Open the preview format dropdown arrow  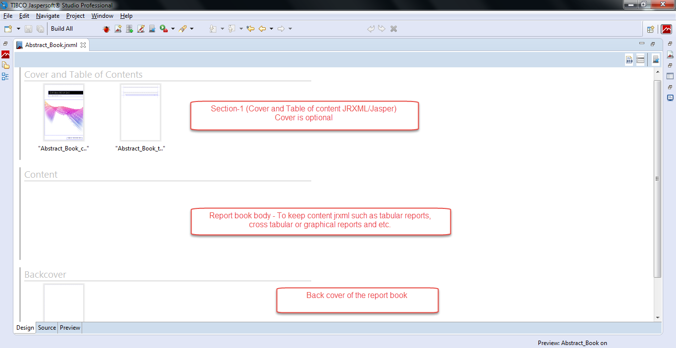tap(173, 29)
